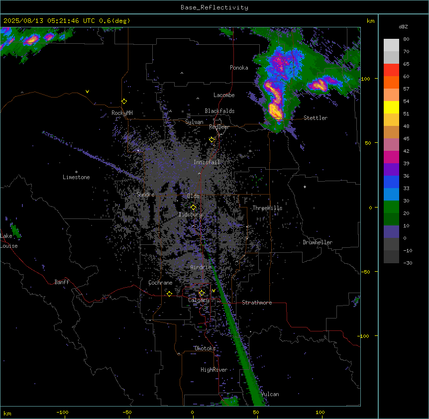The image size is (429, 419).
Task: Click the Base_Reflectivity title
Action: (x=214, y=7)
